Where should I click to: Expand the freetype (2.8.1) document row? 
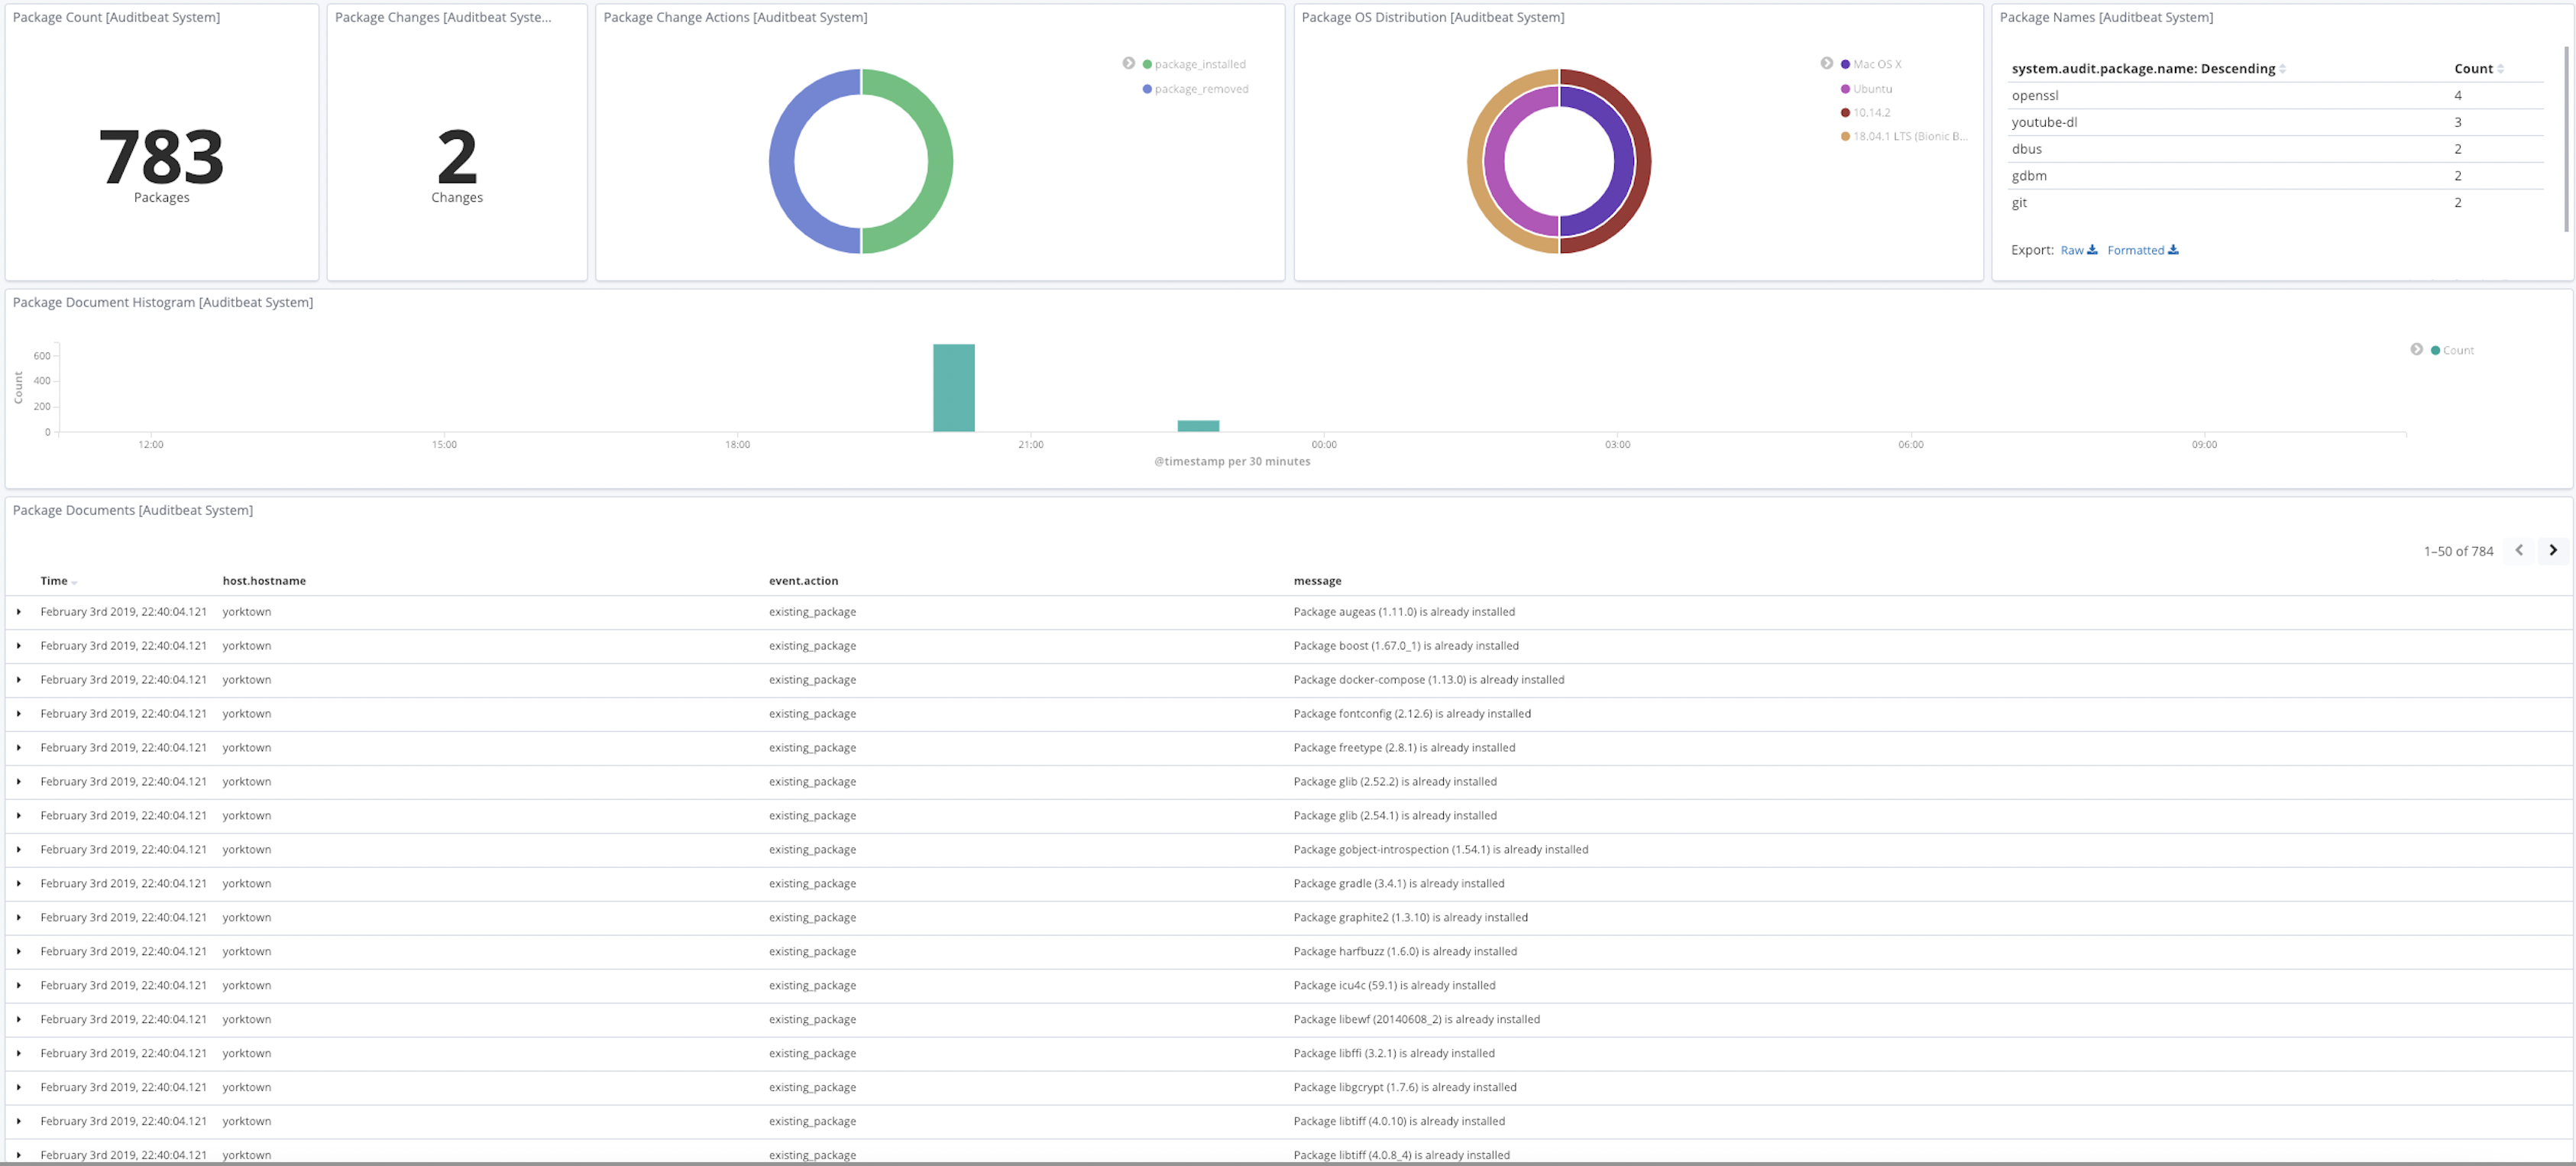[18, 748]
